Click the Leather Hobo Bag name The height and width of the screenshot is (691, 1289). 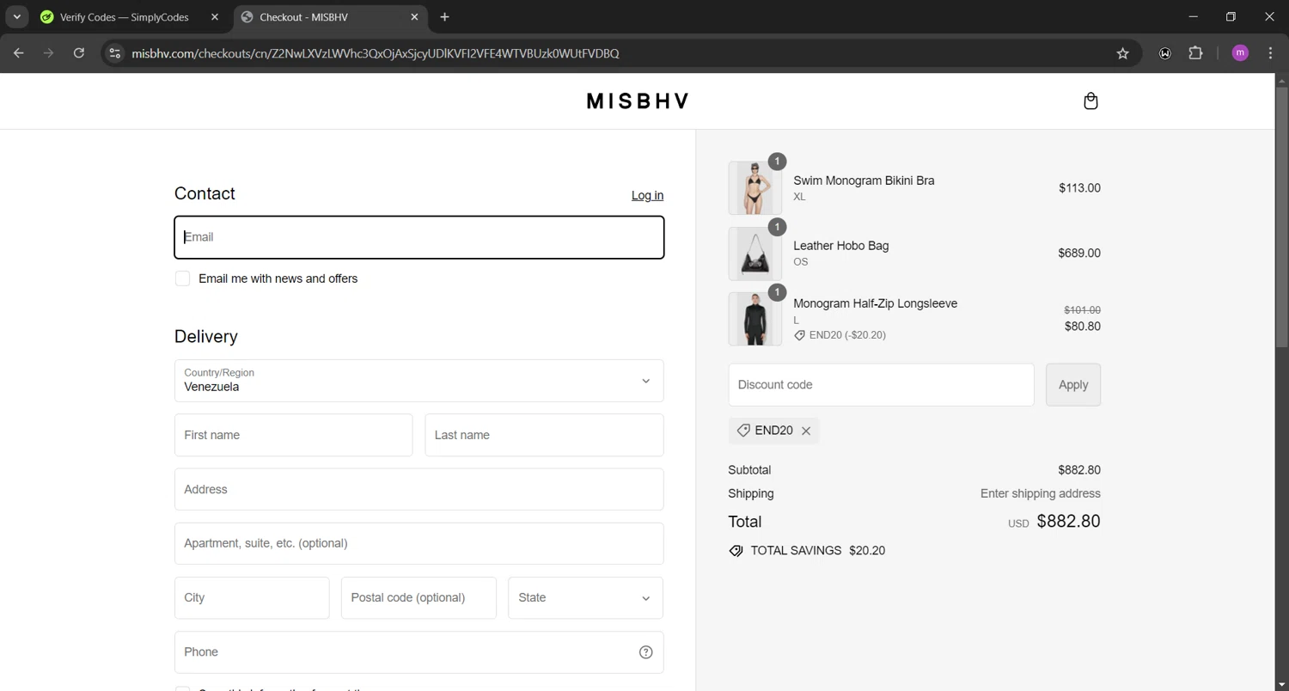click(840, 246)
